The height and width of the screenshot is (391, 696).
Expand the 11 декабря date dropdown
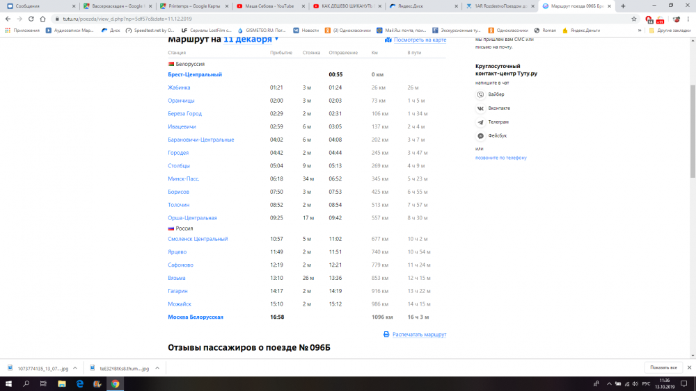276,39
